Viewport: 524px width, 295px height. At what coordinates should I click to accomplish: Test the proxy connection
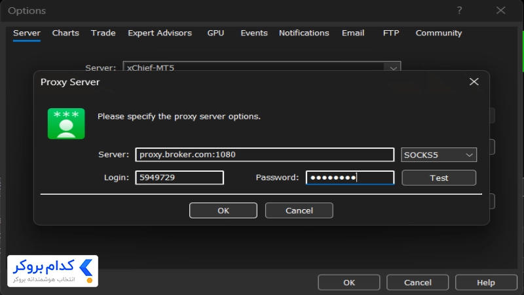point(439,178)
